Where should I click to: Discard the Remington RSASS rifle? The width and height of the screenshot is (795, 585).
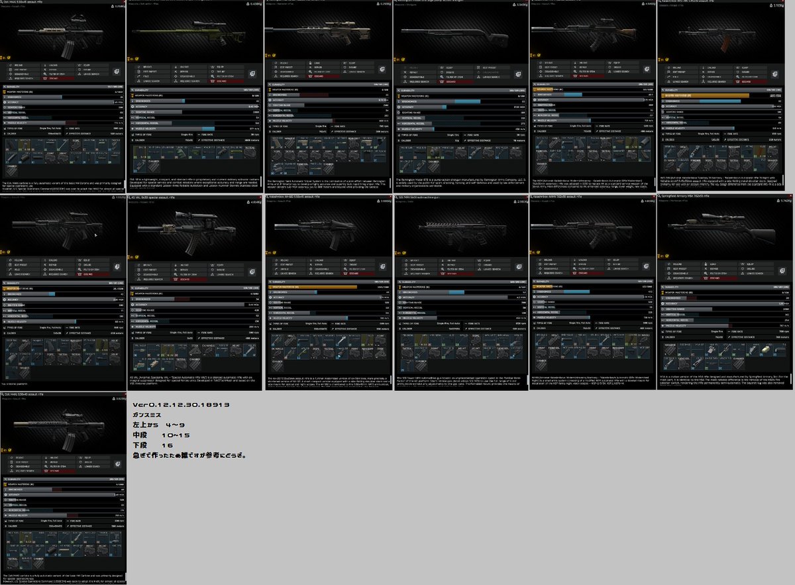tap(323, 76)
